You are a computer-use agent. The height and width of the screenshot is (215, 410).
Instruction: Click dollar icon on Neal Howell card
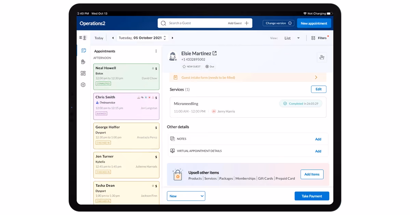pyautogui.click(x=156, y=69)
